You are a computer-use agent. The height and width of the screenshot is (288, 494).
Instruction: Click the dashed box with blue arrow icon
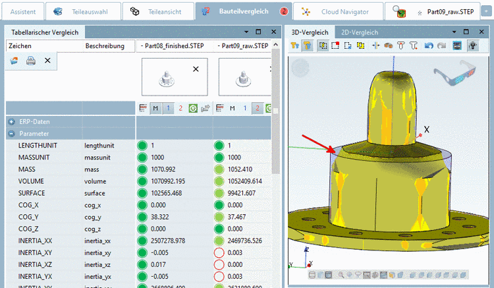tap(348, 45)
